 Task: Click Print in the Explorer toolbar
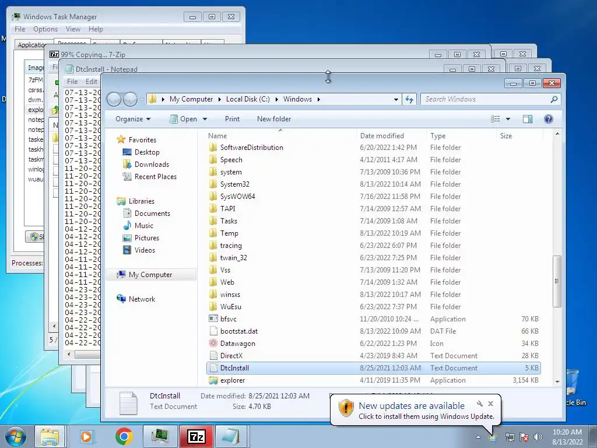click(x=232, y=119)
